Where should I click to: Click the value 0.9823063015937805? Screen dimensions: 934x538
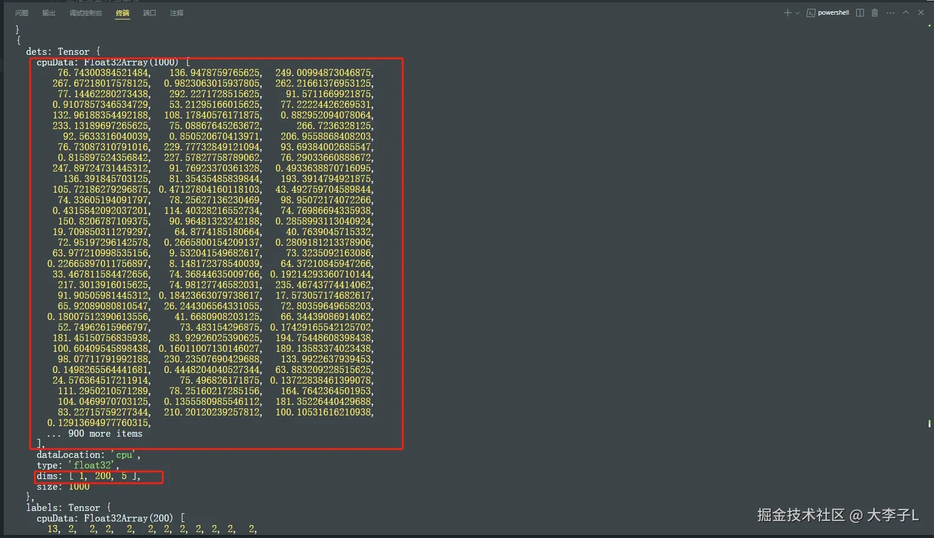tap(213, 84)
